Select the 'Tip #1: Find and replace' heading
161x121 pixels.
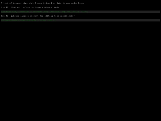tap(30, 7)
